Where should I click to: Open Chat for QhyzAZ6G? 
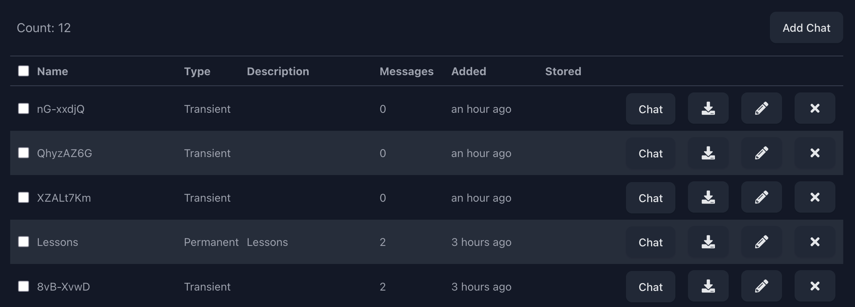click(x=650, y=153)
